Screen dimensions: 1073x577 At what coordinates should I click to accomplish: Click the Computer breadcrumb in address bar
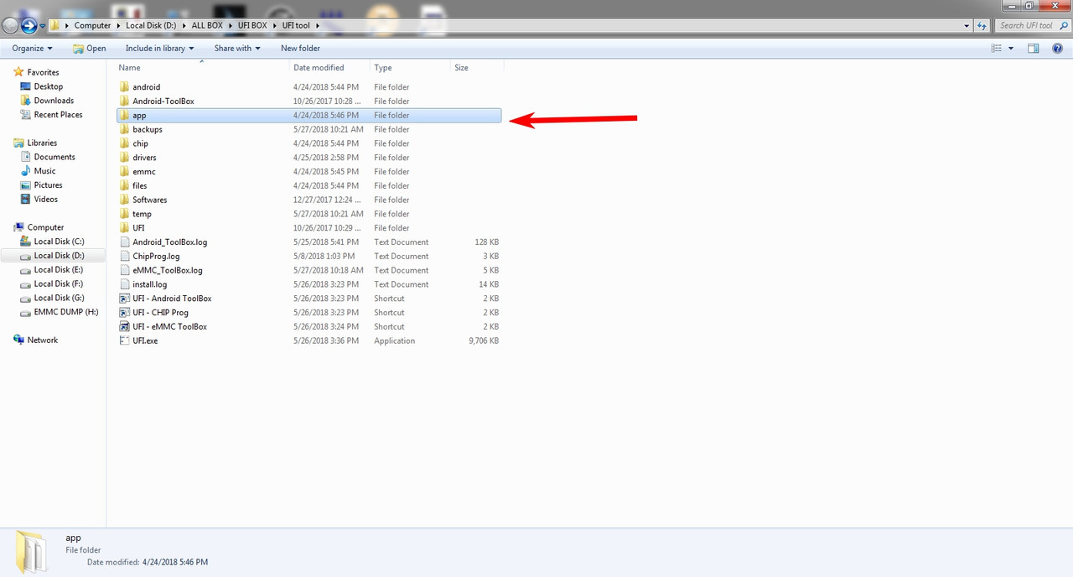92,25
